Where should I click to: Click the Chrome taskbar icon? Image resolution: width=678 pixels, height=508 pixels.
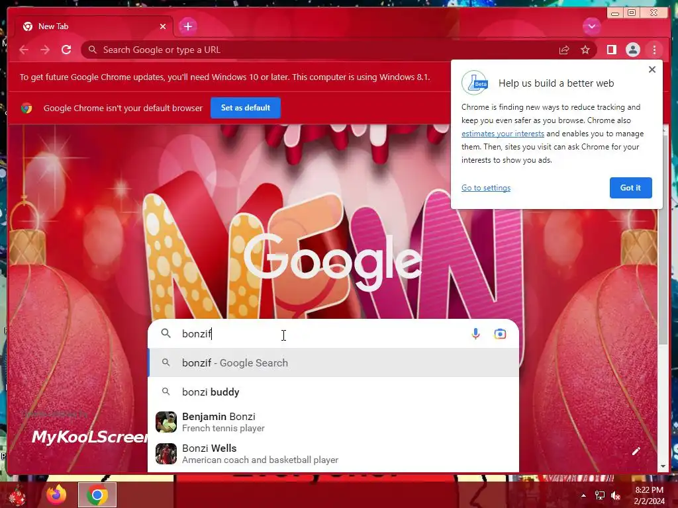point(97,495)
